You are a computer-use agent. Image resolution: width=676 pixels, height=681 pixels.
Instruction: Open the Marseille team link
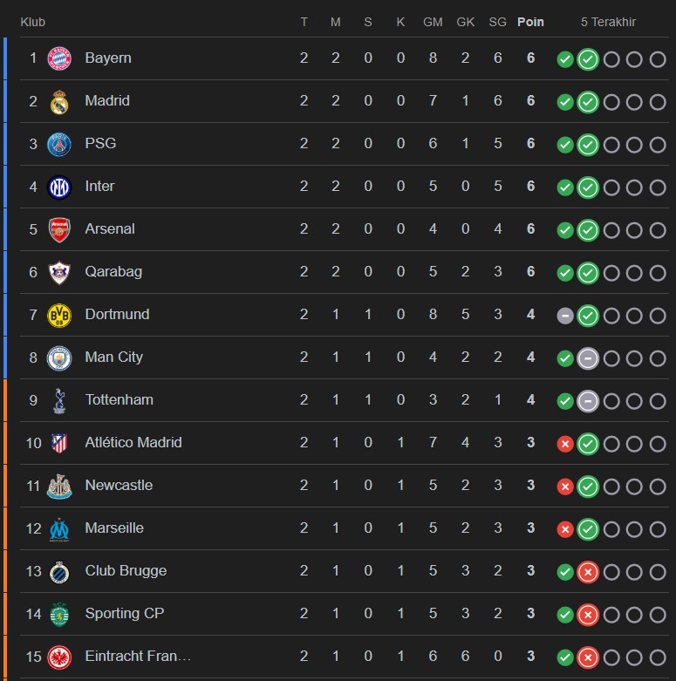coord(114,528)
